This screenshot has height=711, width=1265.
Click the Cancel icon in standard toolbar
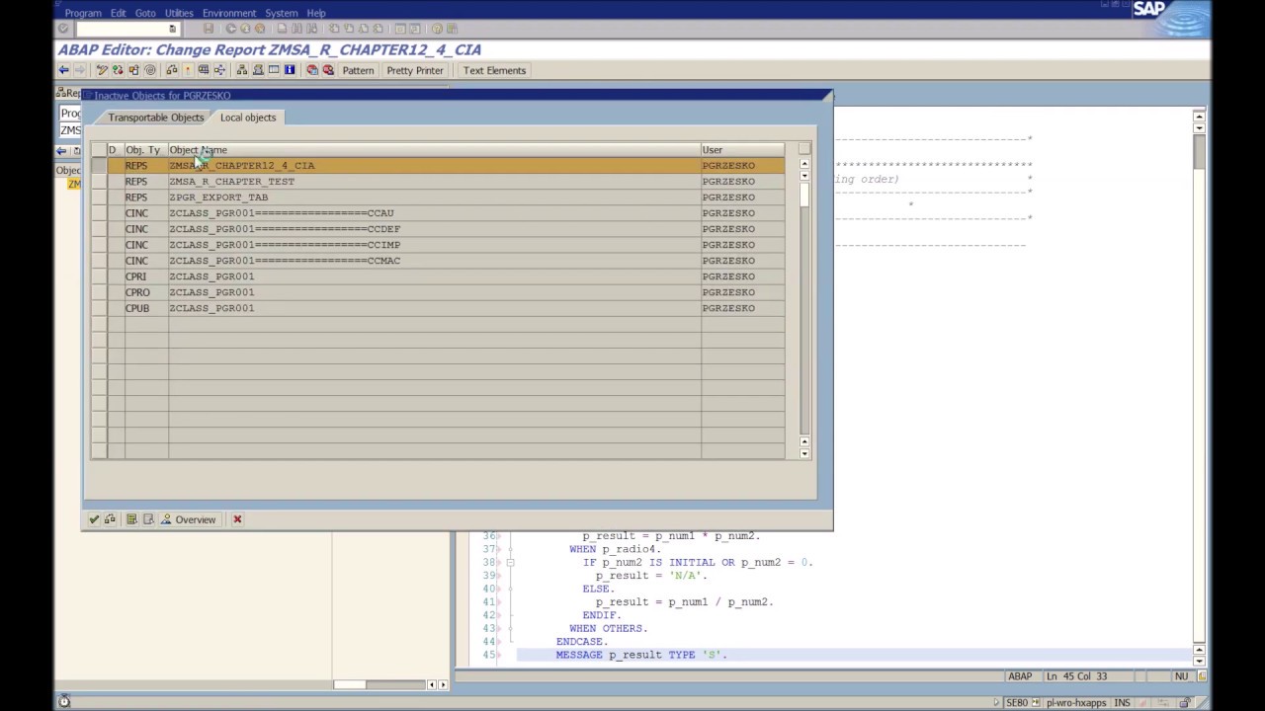(259, 29)
